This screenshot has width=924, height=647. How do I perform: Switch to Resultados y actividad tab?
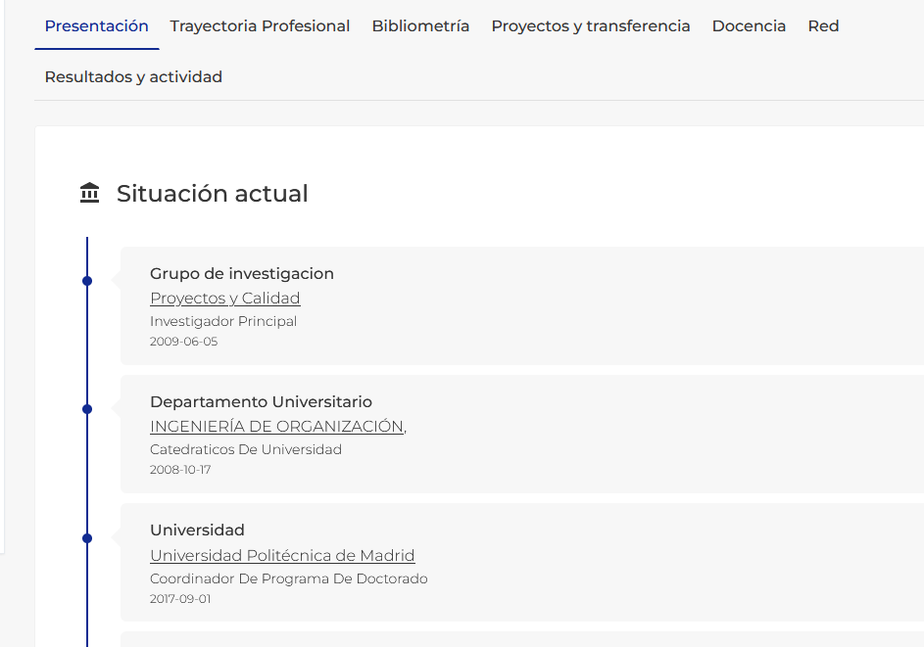[x=133, y=77]
